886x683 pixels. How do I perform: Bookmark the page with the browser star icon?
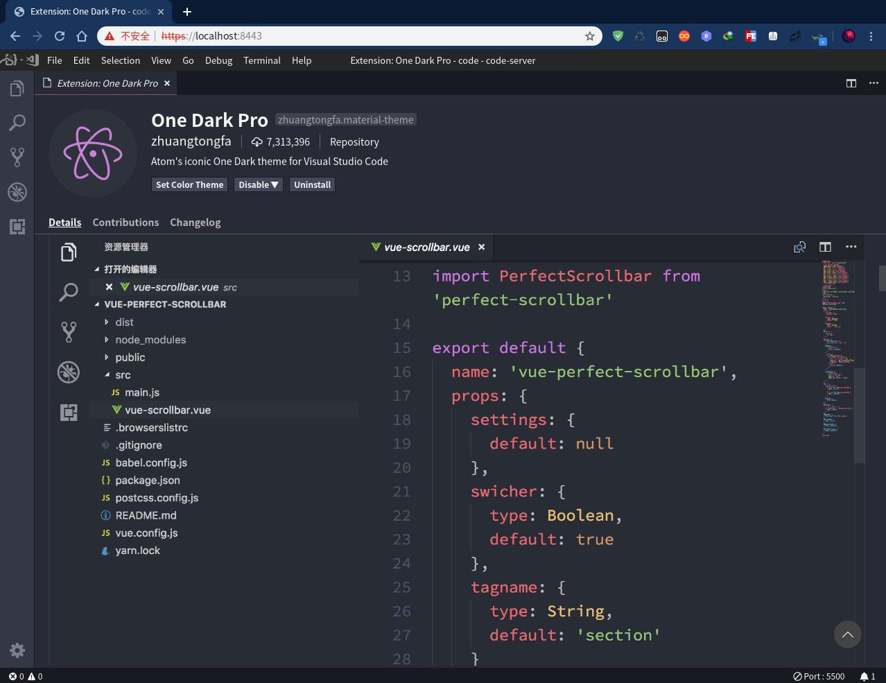point(590,35)
